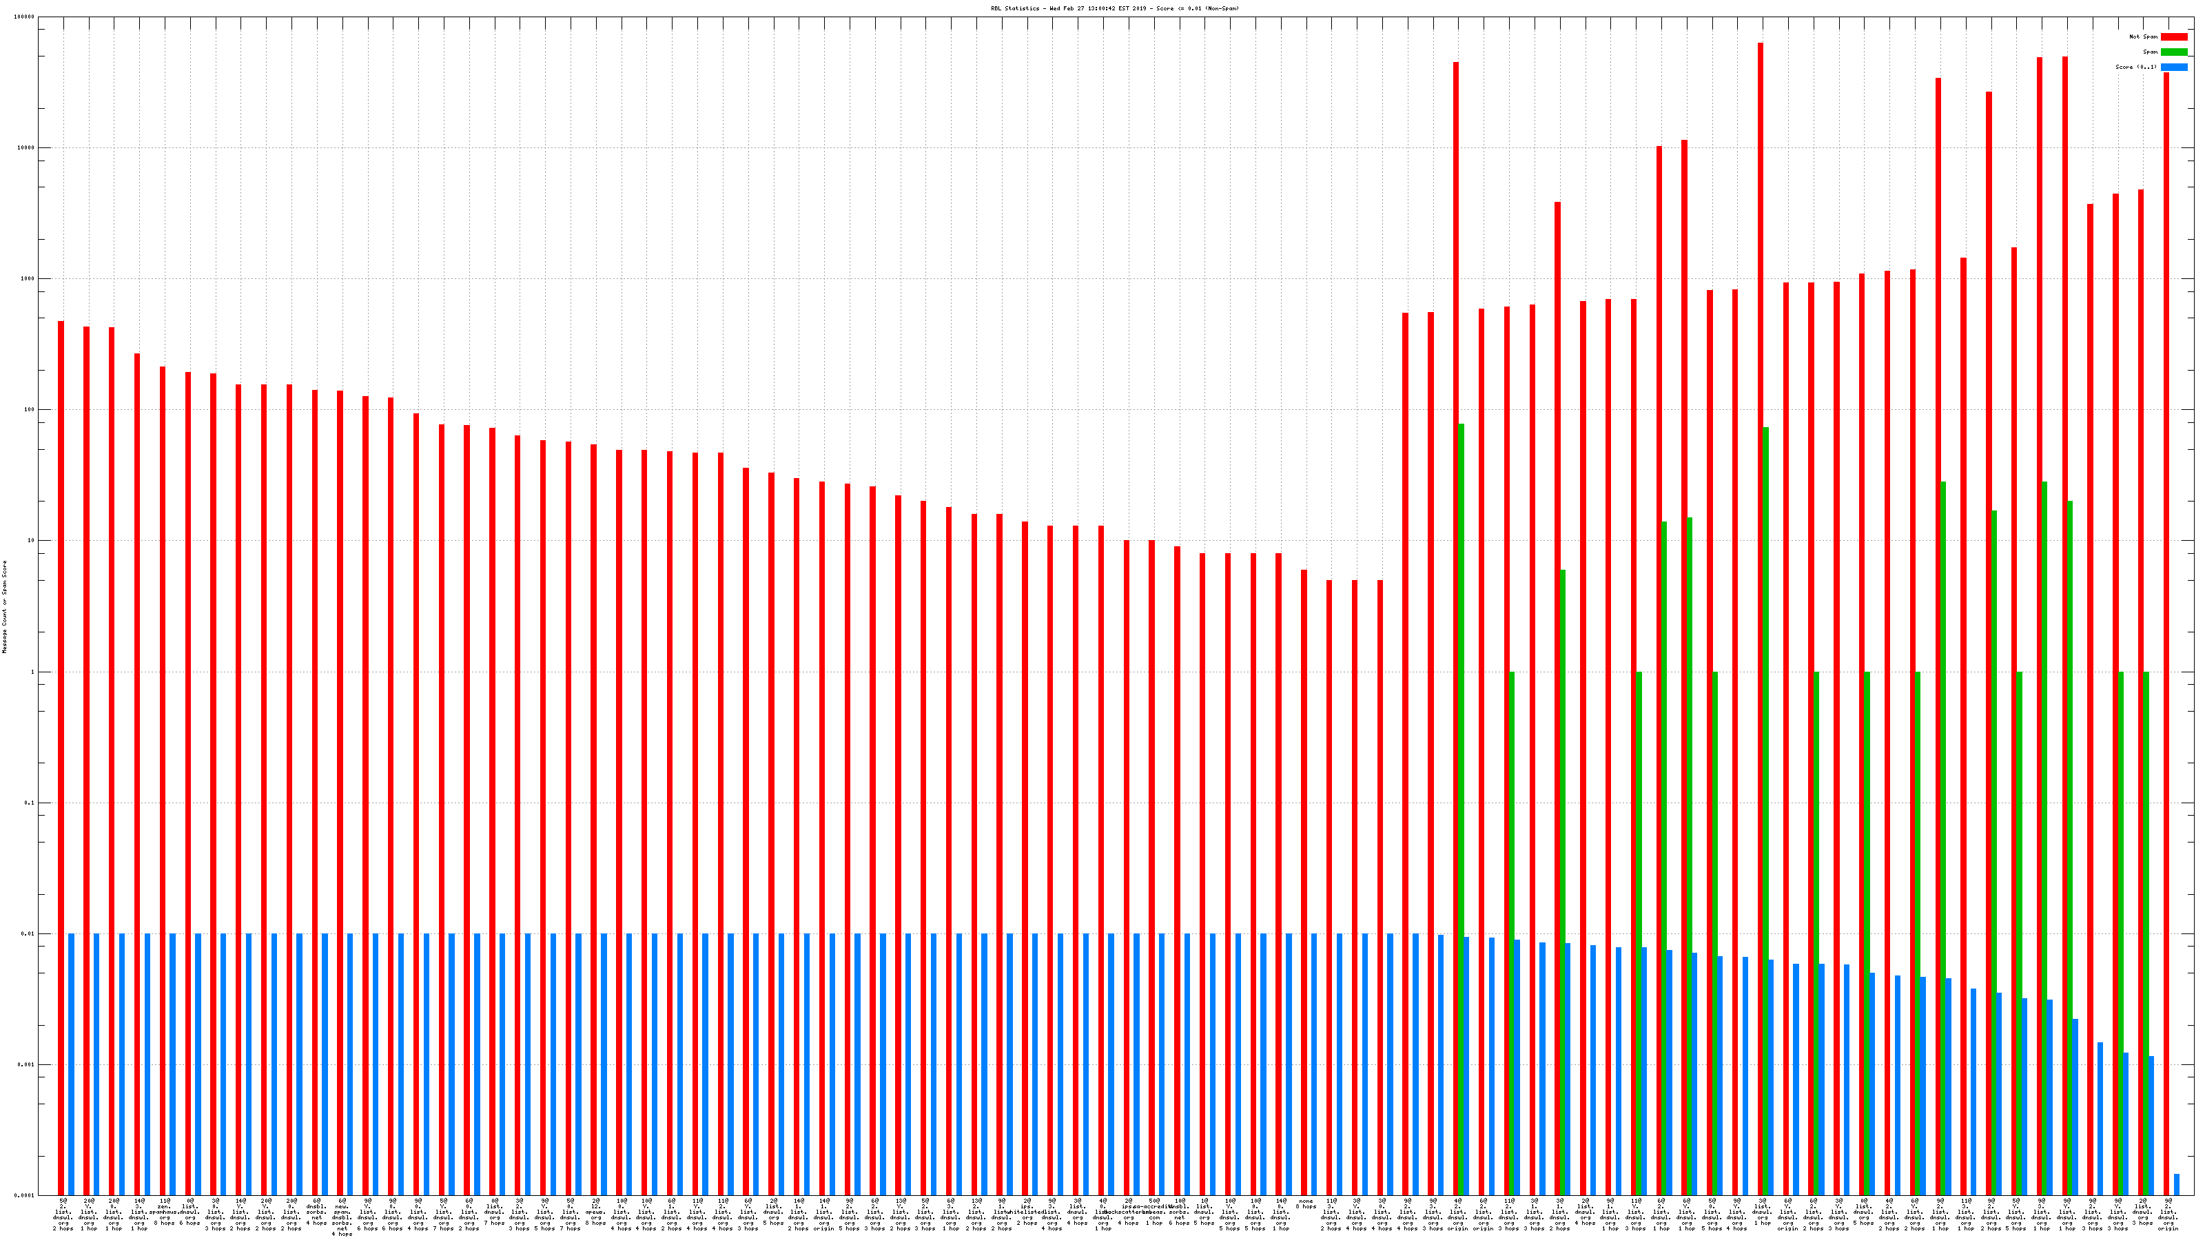Image resolution: width=2205 pixels, height=1240 pixels.
Task: Click the '6@ dnsbl.sorbs.net 4 hops' axis label
Action: (317, 1211)
